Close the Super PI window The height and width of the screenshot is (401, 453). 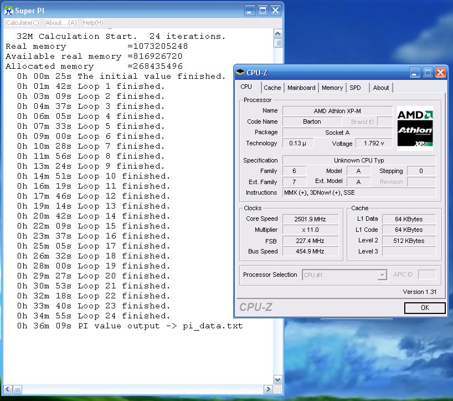click(x=276, y=11)
